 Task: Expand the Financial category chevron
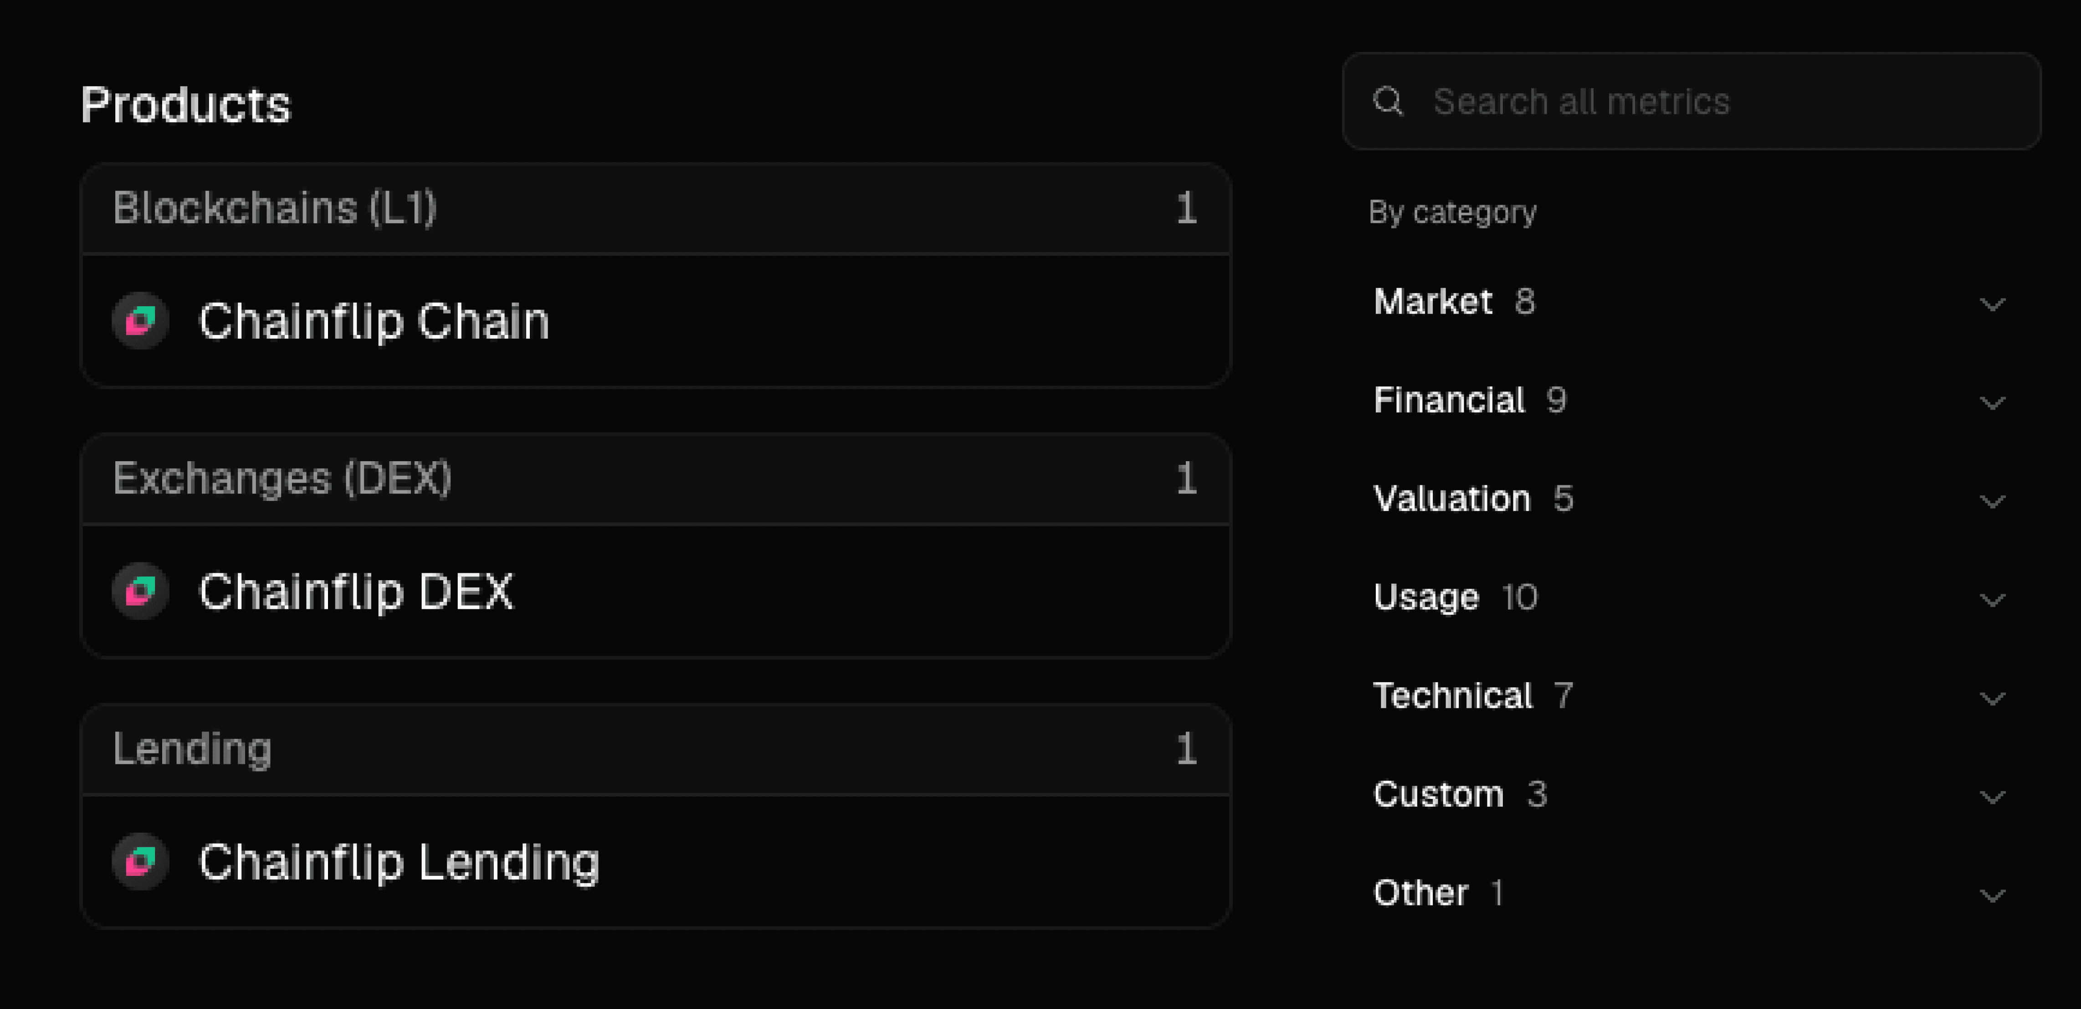tap(1993, 402)
